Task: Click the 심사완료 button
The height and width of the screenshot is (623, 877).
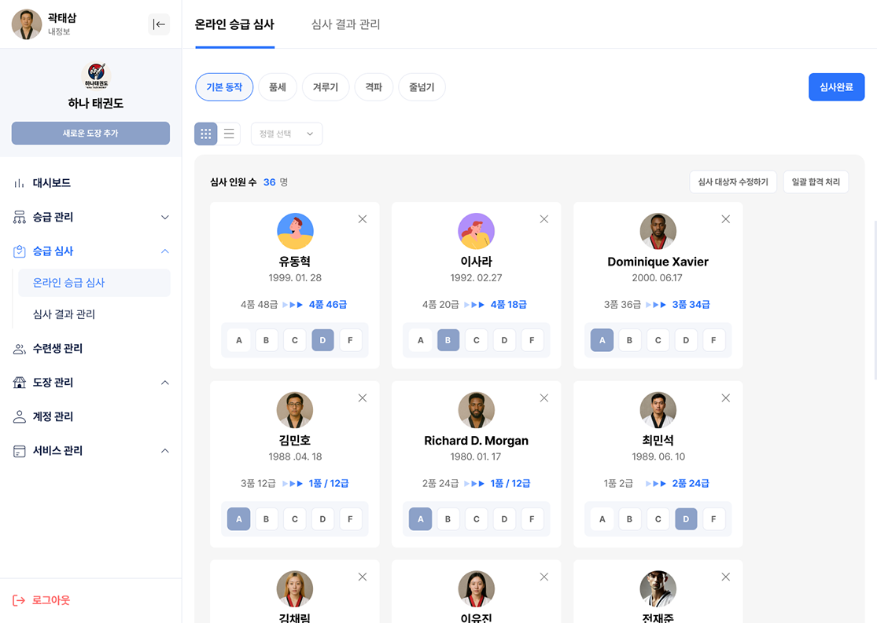Action: coord(836,87)
